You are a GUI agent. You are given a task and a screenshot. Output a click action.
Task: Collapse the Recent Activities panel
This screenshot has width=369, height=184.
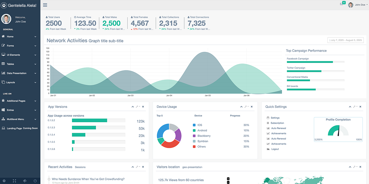click(x=133, y=167)
